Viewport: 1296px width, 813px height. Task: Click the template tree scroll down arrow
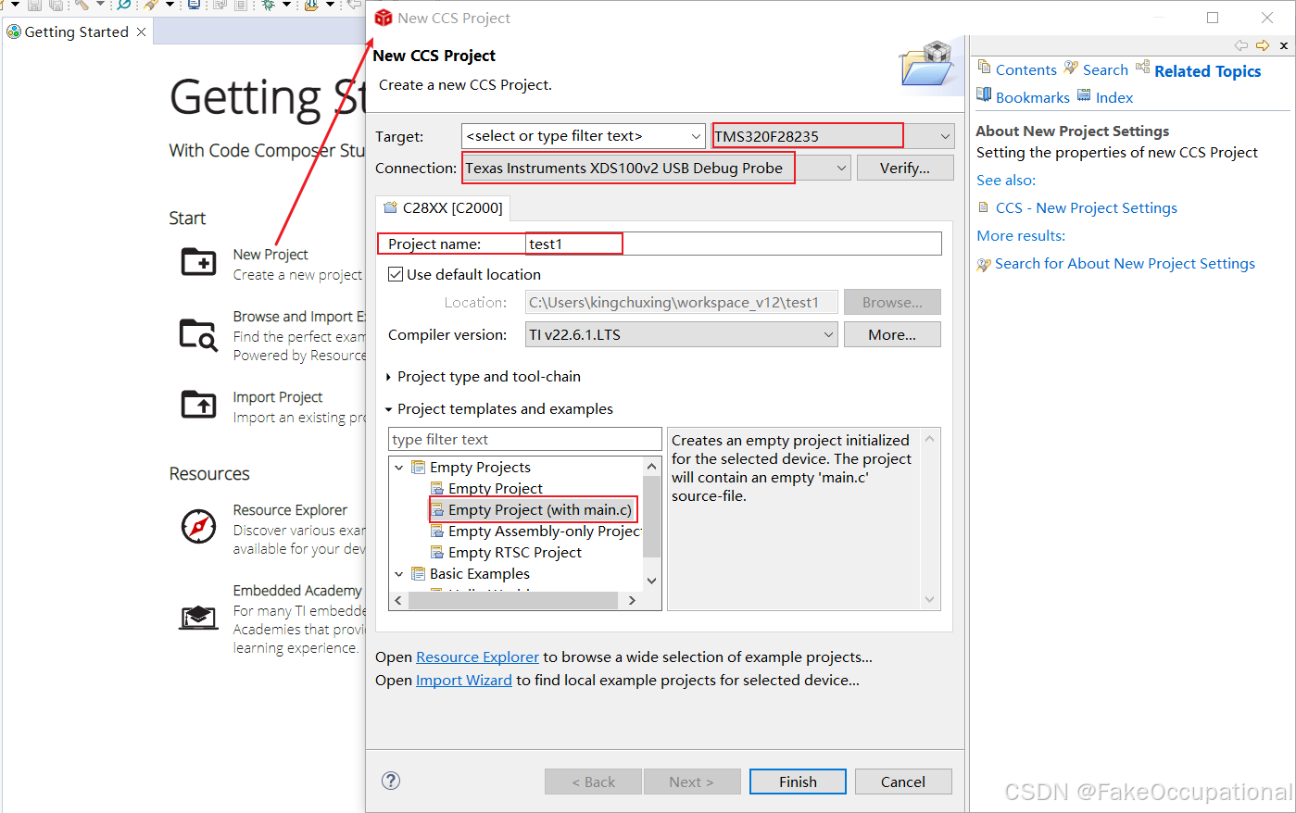(x=651, y=581)
